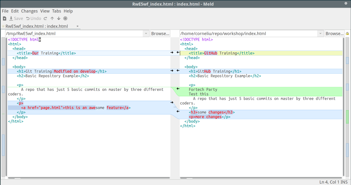Click '<h2>Basic Repository Example</h2>' in left pane
Image resolution: width=351 pixels, height=185 pixels.
(53, 76)
